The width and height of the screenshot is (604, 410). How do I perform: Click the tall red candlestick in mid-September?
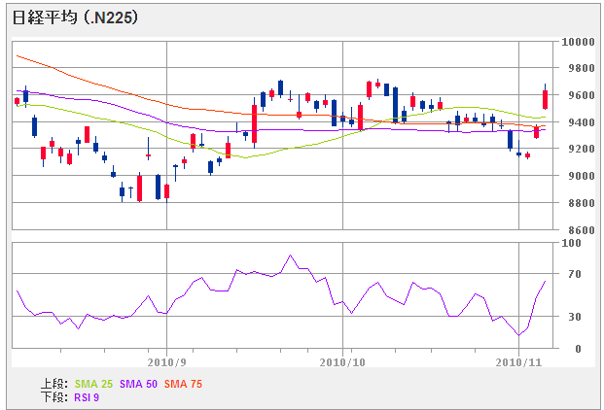click(x=255, y=123)
